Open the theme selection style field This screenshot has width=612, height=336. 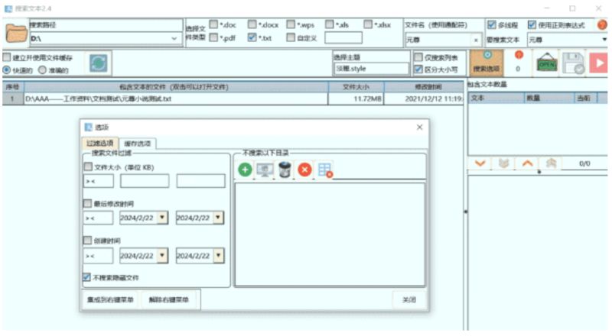[x=371, y=69]
